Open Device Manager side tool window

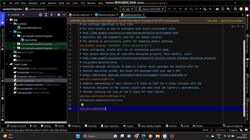(247, 44)
